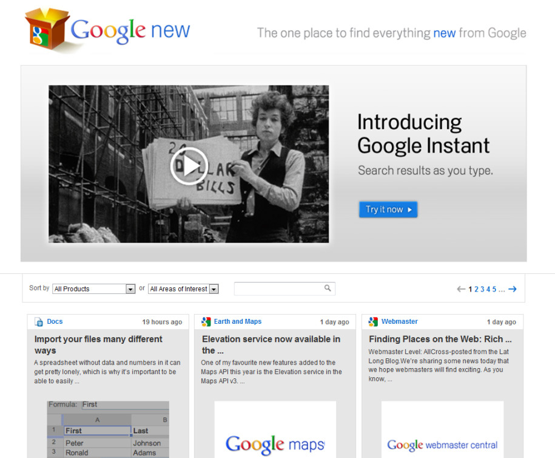
Task: Click the pagination ellipsis '...'
Action: pyautogui.click(x=502, y=290)
